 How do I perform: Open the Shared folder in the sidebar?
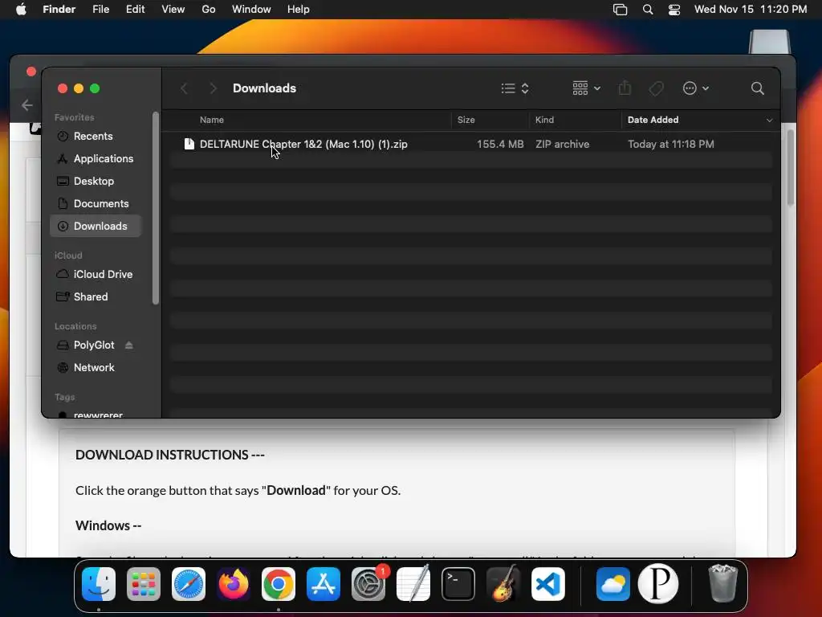pyautogui.click(x=91, y=297)
